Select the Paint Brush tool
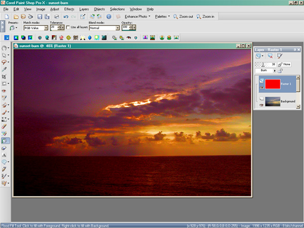The height and width of the screenshot is (228, 304). pos(4,112)
